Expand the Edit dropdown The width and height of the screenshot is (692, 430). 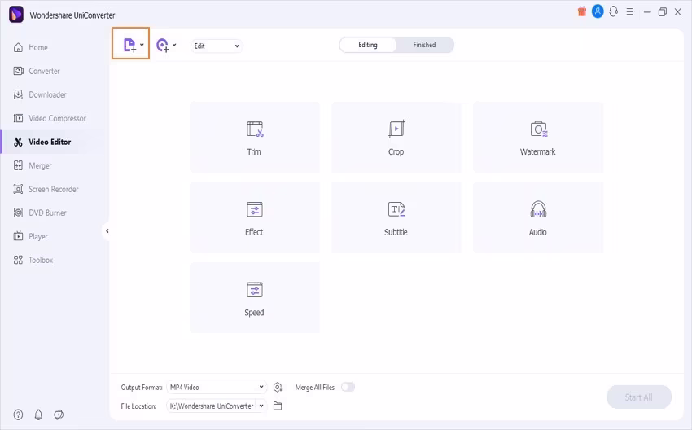[x=217, y=46]
